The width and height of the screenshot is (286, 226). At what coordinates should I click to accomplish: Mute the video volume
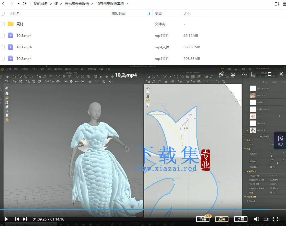tap(256, 219)
